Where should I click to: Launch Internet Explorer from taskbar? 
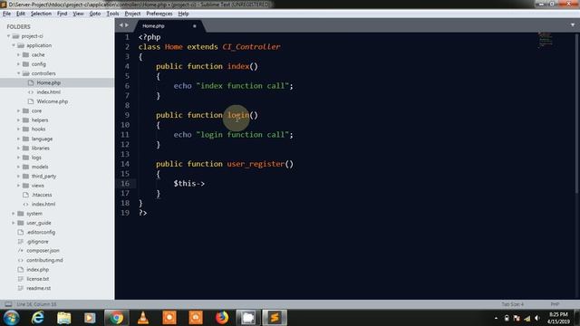(x=38, y=318)
